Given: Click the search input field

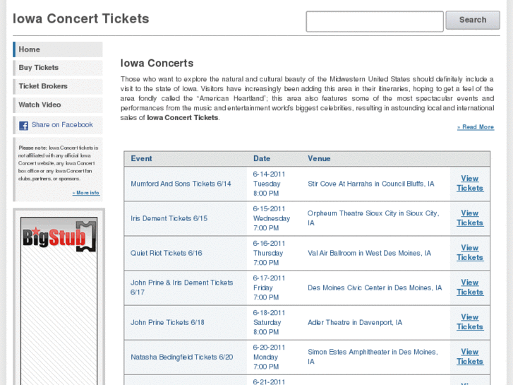Looking at the screenshot, I should 374,21.
